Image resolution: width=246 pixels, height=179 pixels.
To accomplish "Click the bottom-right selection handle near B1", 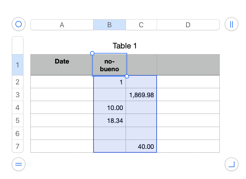I will pyautogui.click(x=127, y=76).
